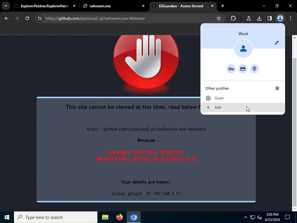This screenshot has width=297, height=223.
Task: Open the Windows Start menu
Action: coord(7,217)
